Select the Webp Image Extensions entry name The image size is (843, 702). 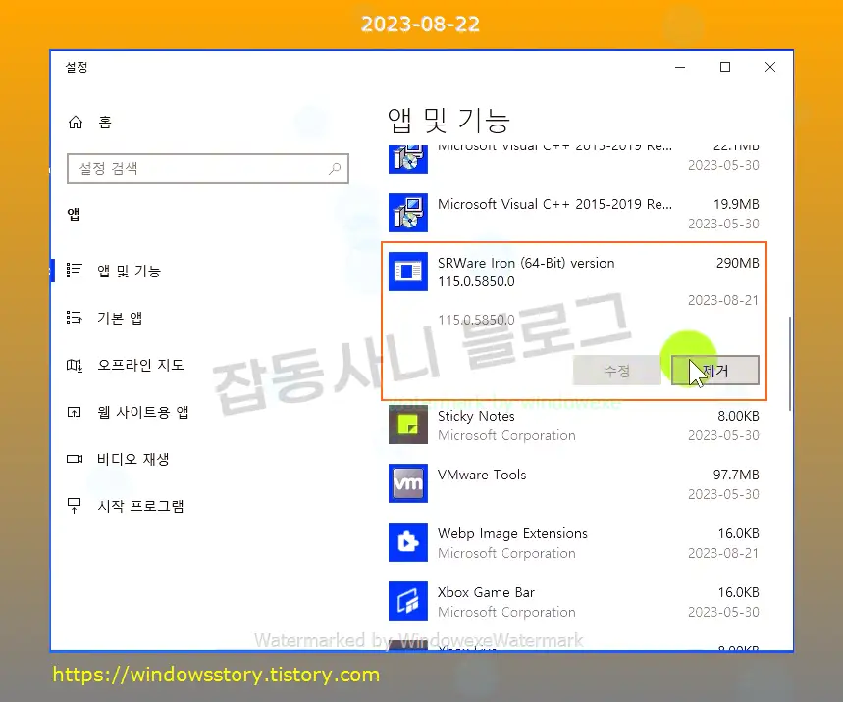512,534
